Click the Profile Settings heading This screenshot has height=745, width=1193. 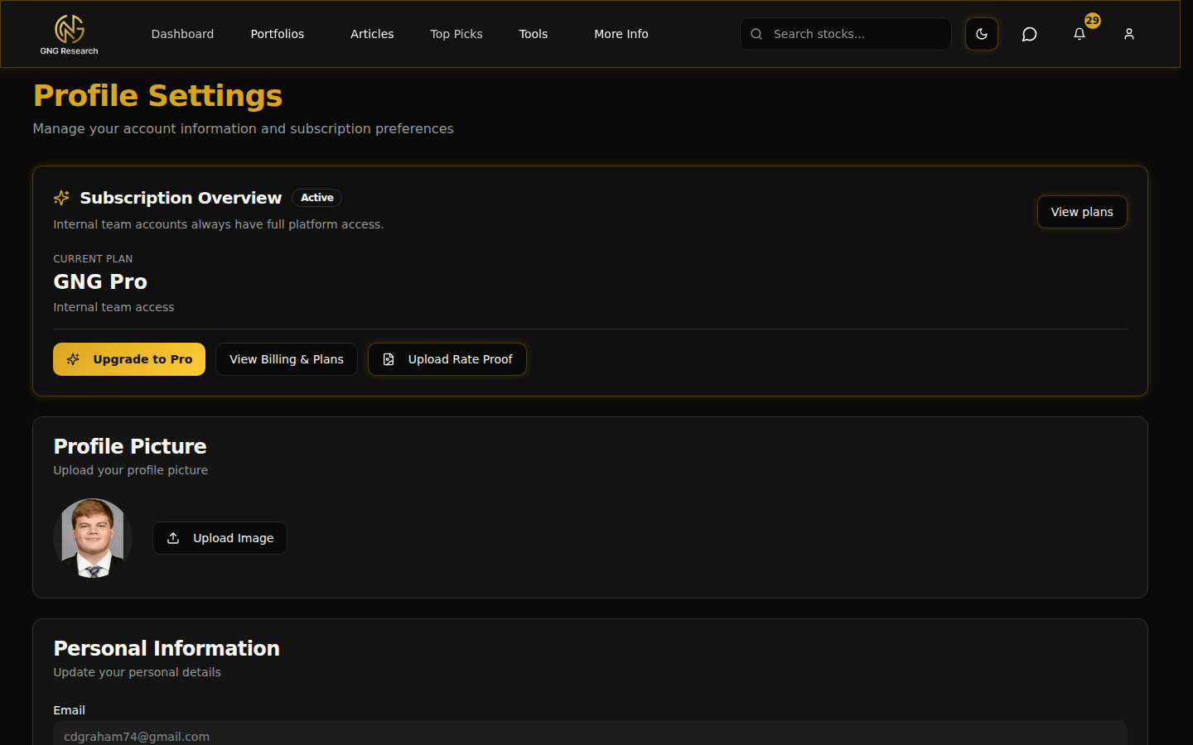[x=157, y=96]
